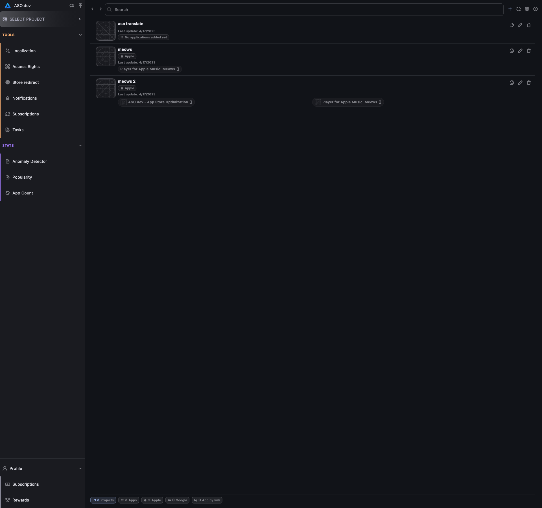
Task: Go to Store redirect
Action: 43,82
